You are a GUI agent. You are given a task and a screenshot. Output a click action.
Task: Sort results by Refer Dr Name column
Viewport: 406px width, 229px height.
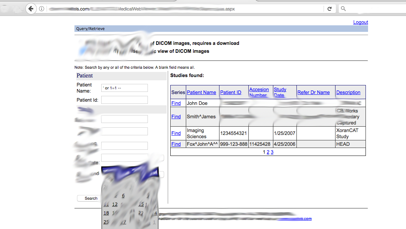click(313, 93)
